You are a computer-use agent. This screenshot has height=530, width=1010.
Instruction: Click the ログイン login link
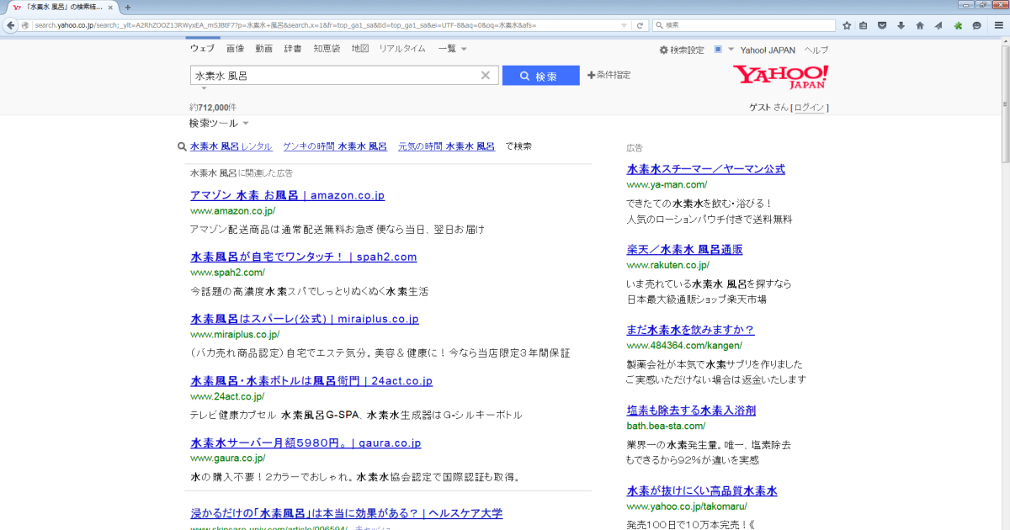click(810, 108)
